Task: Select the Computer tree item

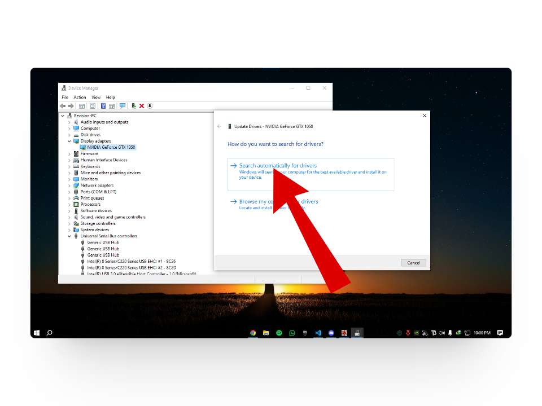Action: tap(90, 129)
